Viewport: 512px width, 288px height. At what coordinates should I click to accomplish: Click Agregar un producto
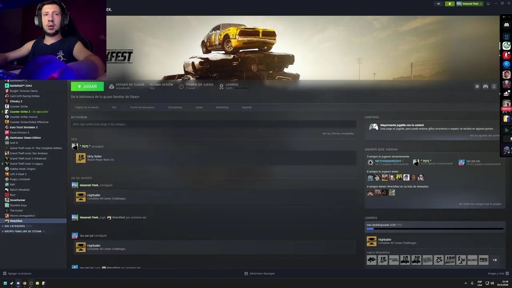pyautogui.click(x=19, y=274)
